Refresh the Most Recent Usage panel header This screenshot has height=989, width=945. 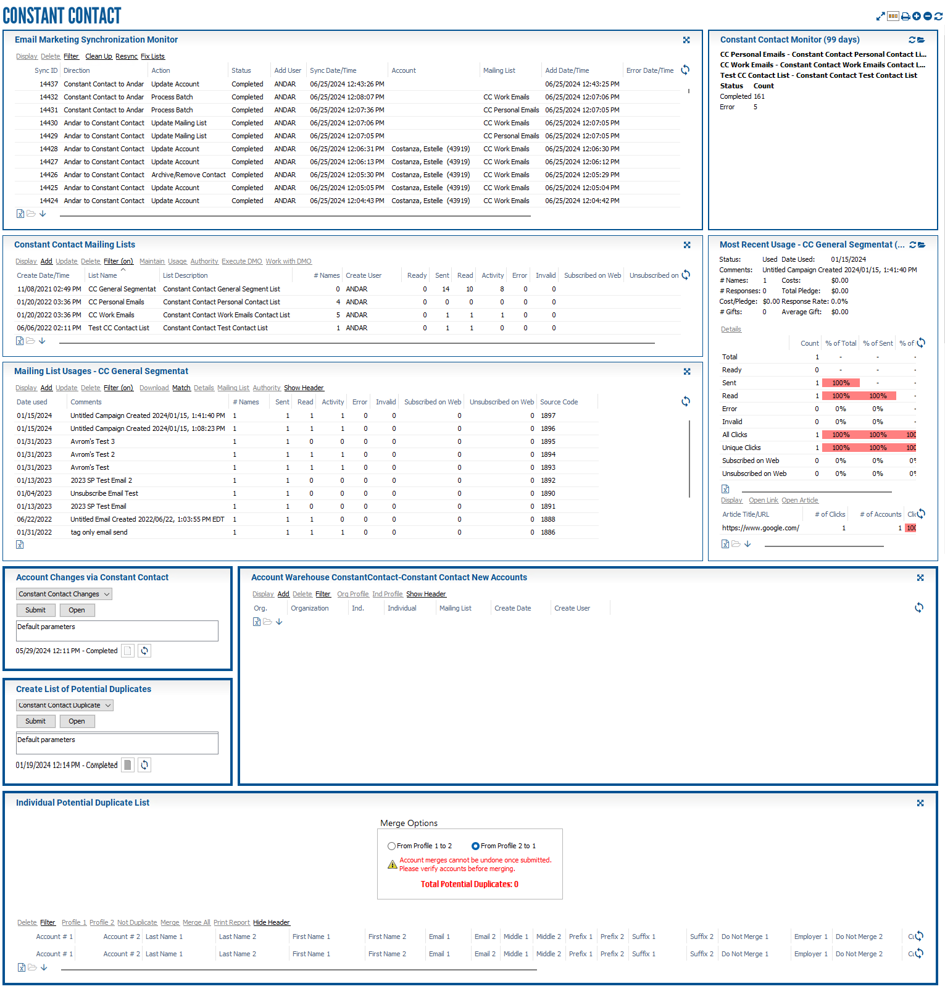pos(913,245)
